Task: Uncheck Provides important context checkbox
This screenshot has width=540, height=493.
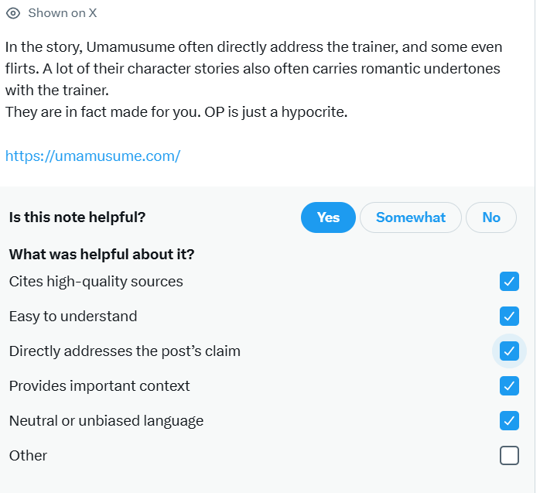Action: pyautogui.click(x=509, y=386)
